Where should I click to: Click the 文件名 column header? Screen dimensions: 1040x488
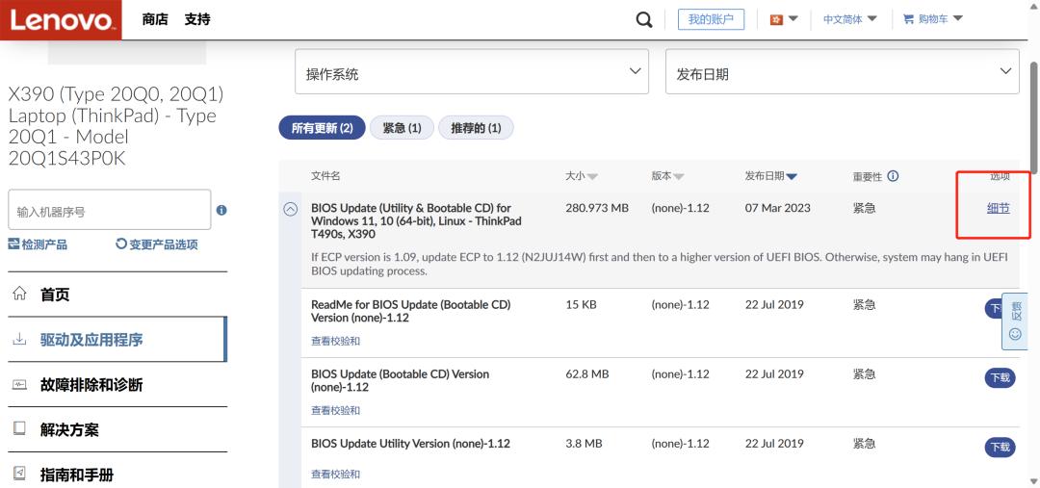coord(325,176)
